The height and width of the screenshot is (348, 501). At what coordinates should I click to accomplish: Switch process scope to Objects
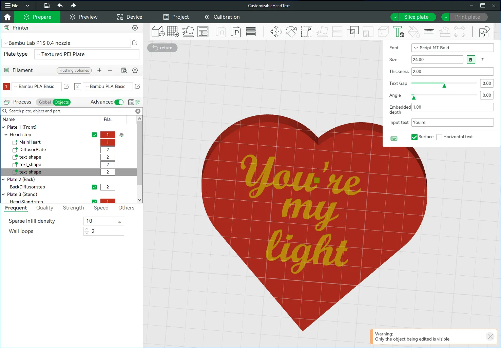(x=62, y=102)
